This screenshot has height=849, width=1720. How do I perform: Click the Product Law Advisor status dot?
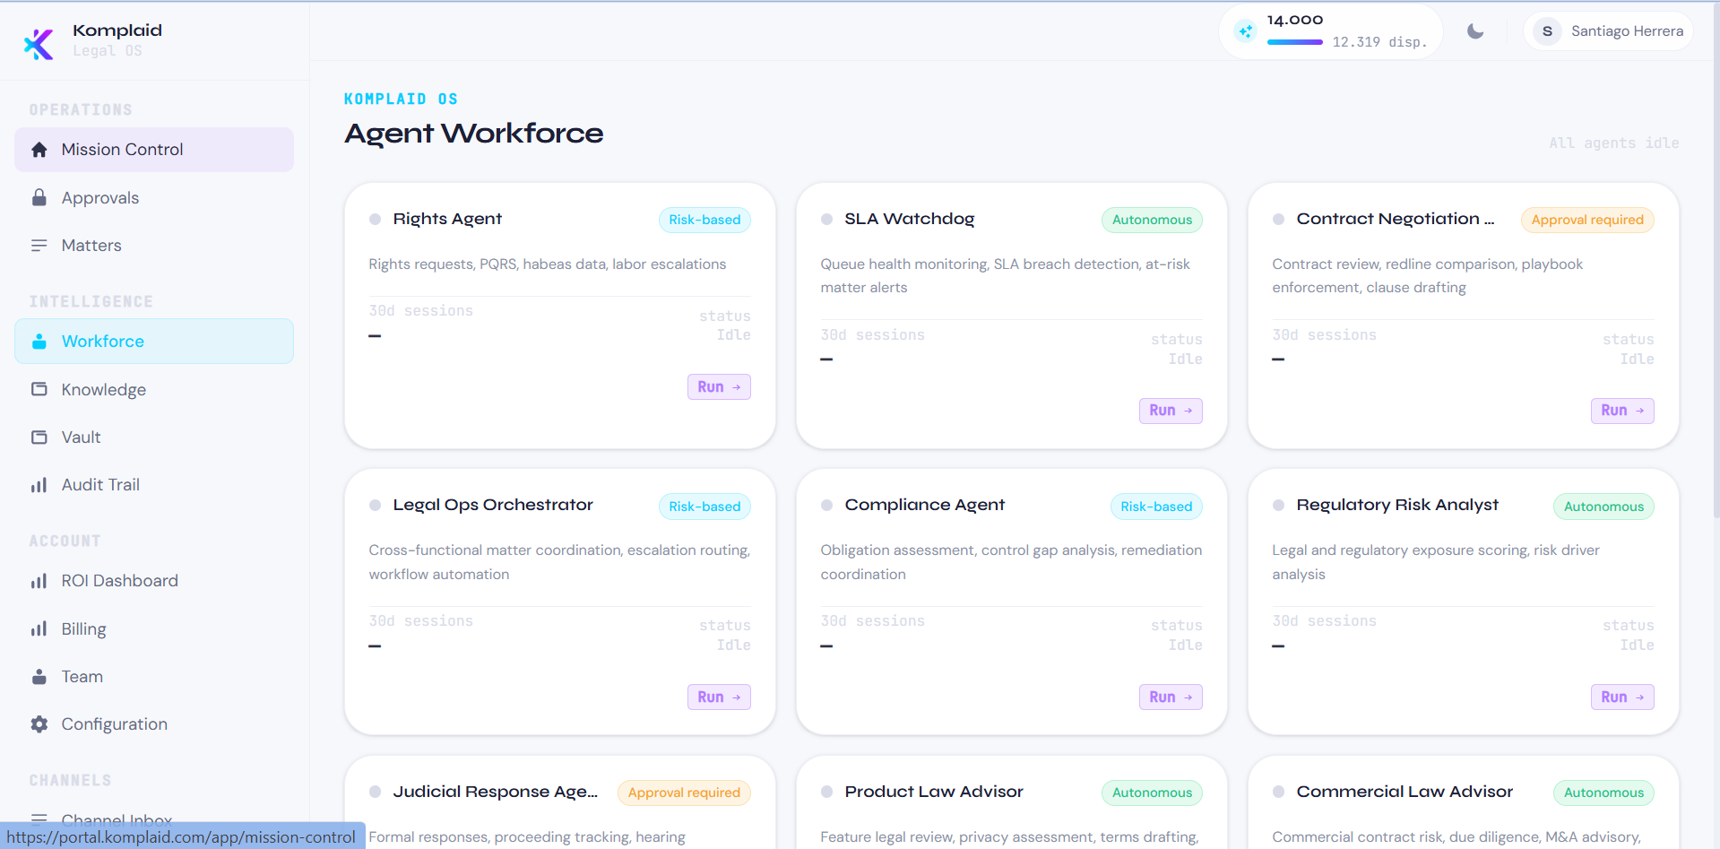point(826,792)
